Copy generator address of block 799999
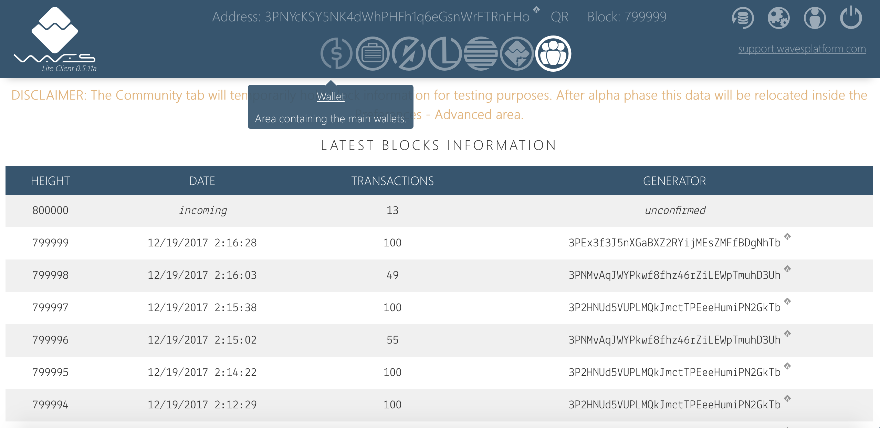The image size is (880, 428). coord(787,236)
